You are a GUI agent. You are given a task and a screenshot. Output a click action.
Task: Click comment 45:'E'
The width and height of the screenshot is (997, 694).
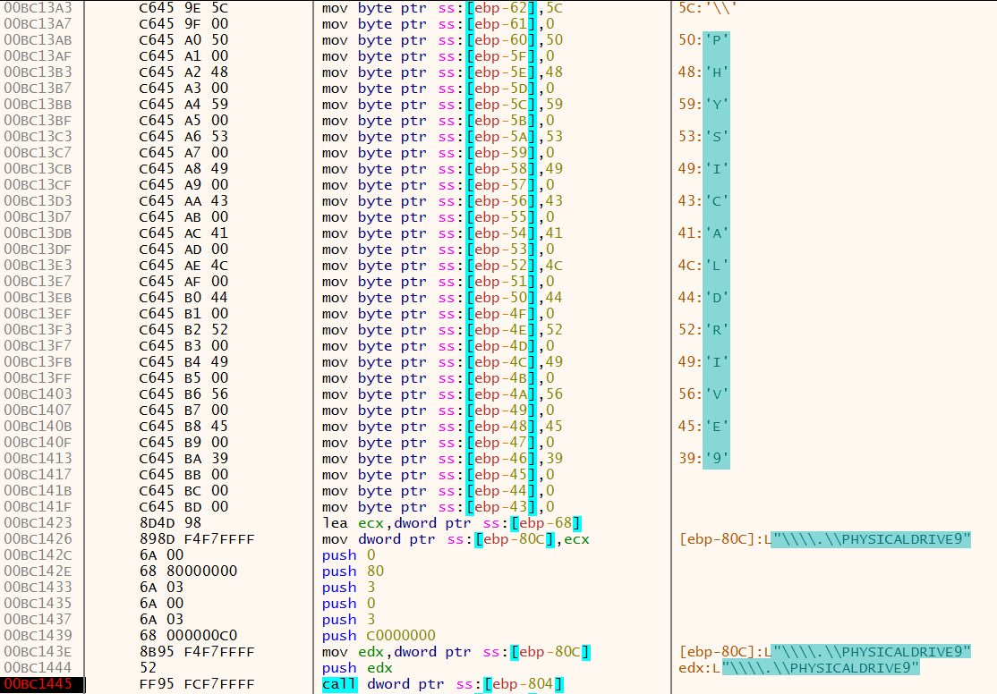pyautogui.click(x=703, y=427)
